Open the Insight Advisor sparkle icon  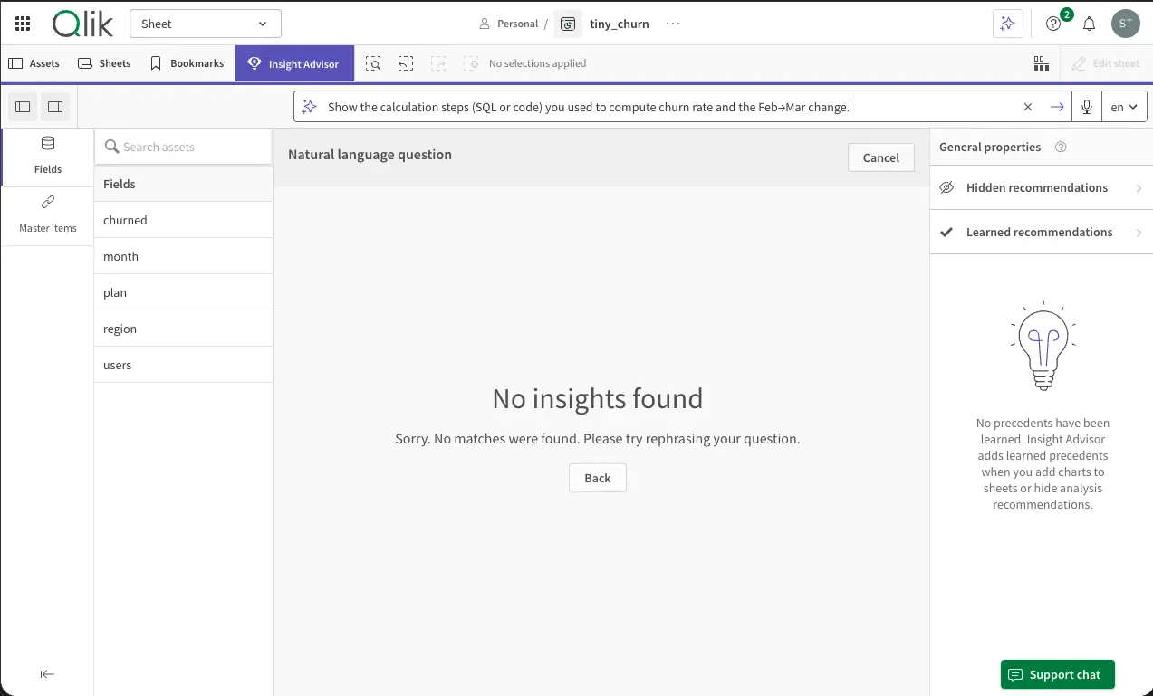1007,24
